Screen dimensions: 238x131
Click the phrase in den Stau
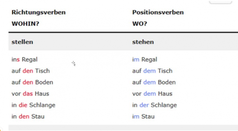28,116
